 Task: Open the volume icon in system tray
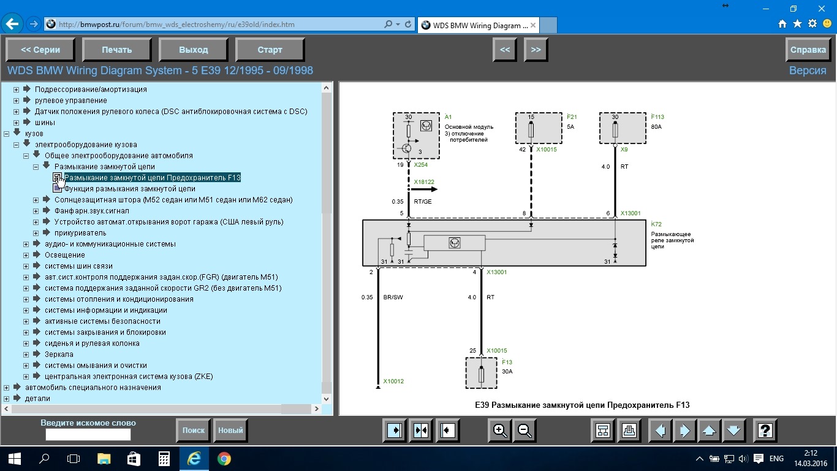[743, 459]
